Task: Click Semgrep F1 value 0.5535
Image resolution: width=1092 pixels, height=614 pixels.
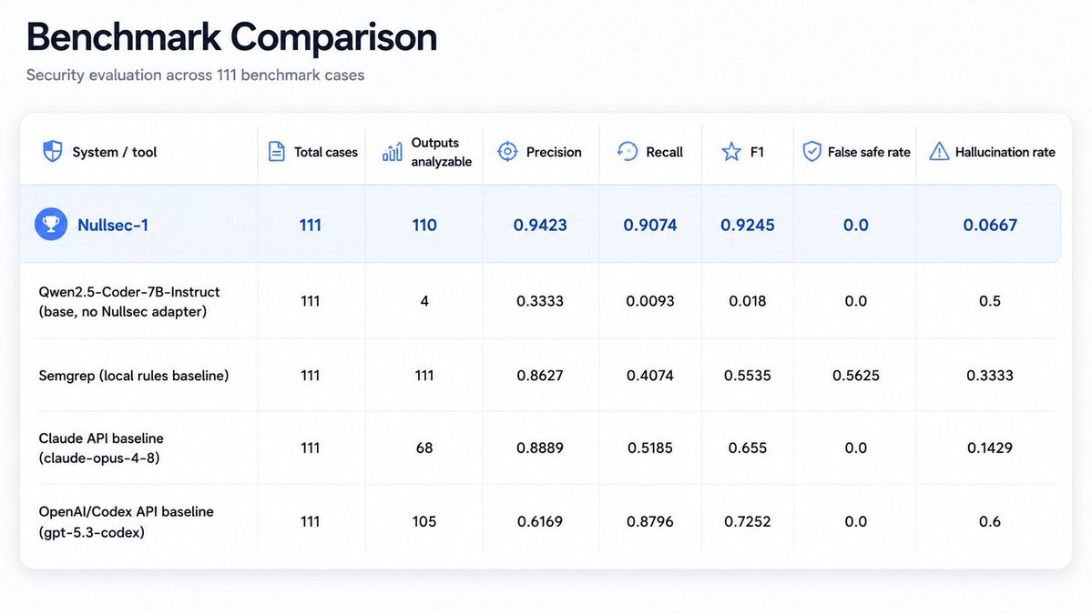Action: (x=747, y=376)
